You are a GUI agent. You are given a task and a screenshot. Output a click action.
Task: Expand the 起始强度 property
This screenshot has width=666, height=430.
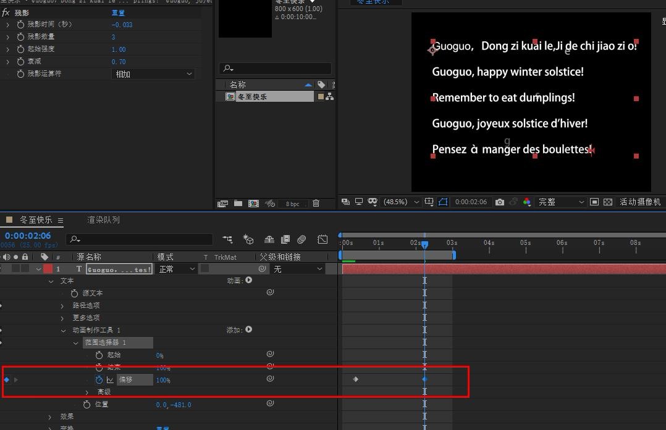(x=7, y=49)
